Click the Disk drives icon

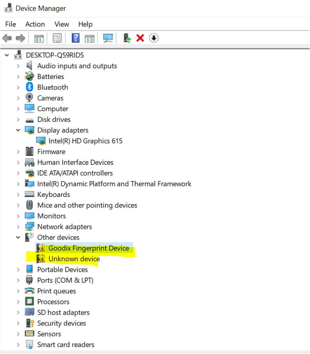29,120
